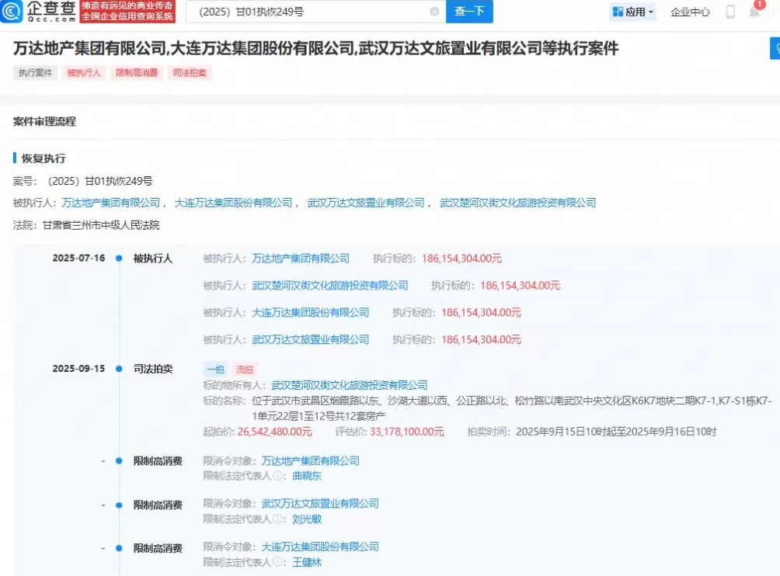Image resolution: width=780 pixels, height=576 pixels.
Task: Focus the case number search field
Action: (316, 12)
